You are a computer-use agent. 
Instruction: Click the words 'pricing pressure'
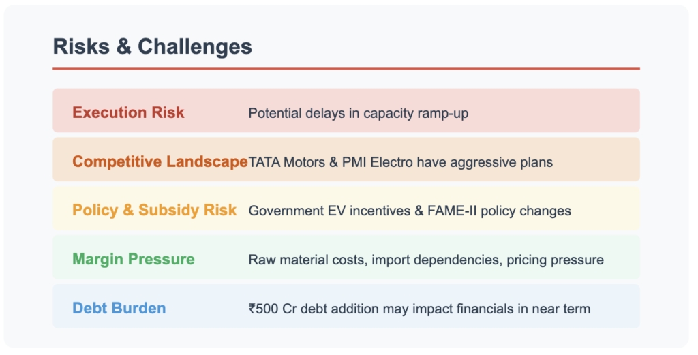555,260
